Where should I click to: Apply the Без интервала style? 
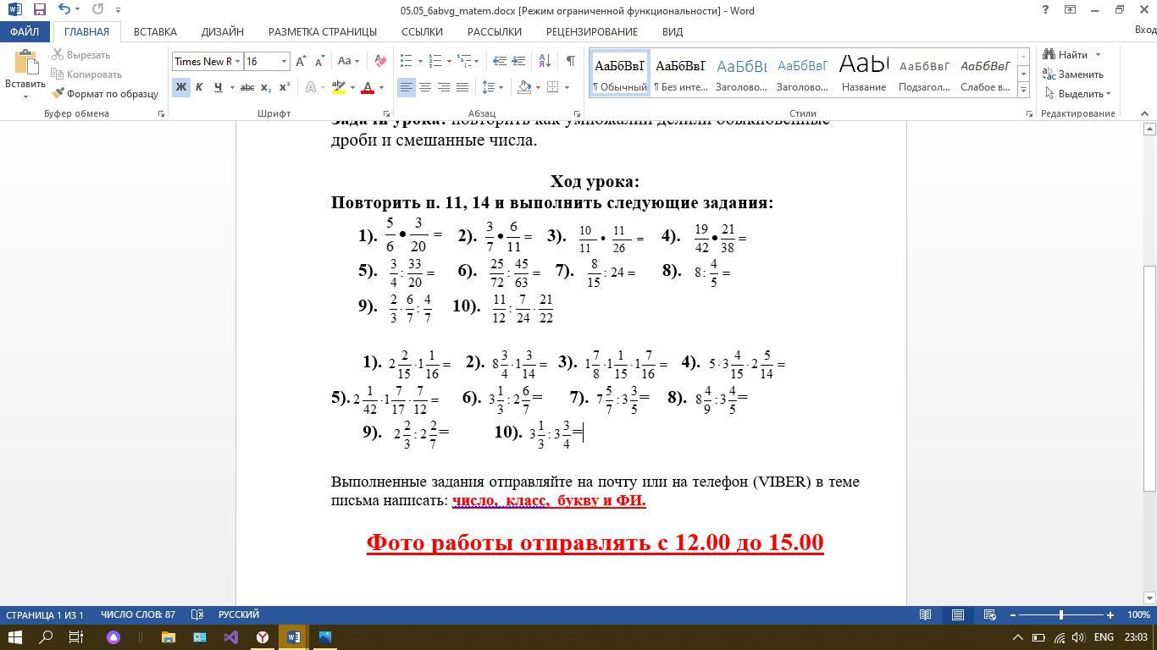pyautogui.click(x=680, y=72)
